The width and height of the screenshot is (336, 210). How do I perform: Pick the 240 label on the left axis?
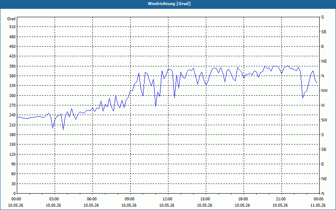click(13, 115)
